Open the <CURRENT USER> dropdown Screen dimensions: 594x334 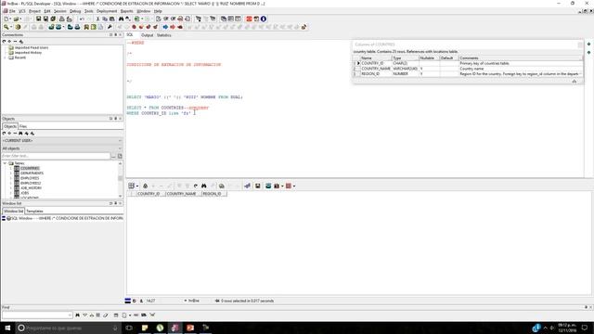tap(62, 140)
